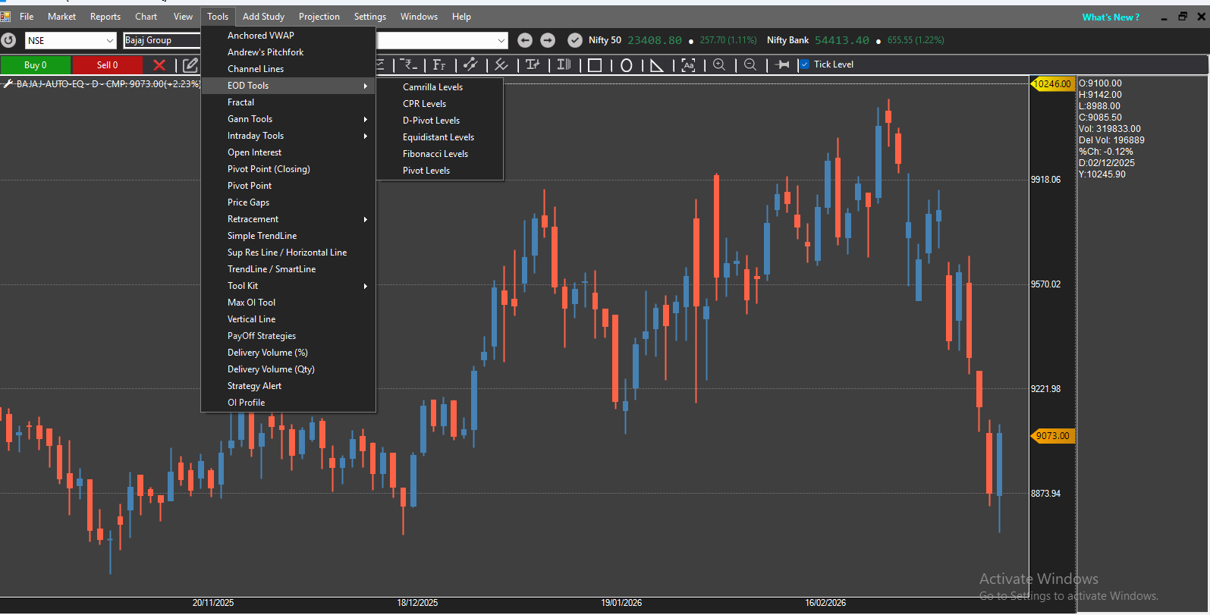Click the refresh icon beside NSE
This screenshot has width=1210, height=615.
(x=8, y=40)
